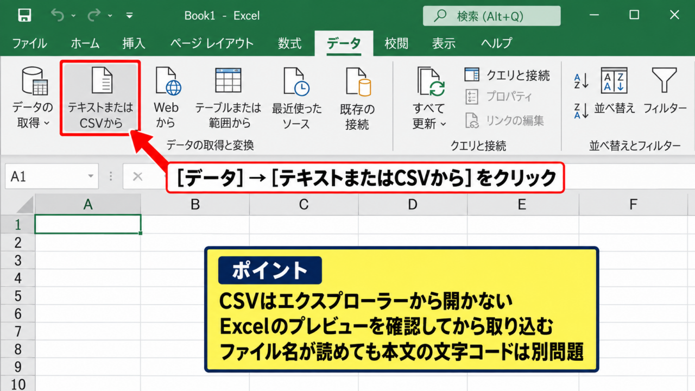Click リンクの編集 button

tap(504, 121)
